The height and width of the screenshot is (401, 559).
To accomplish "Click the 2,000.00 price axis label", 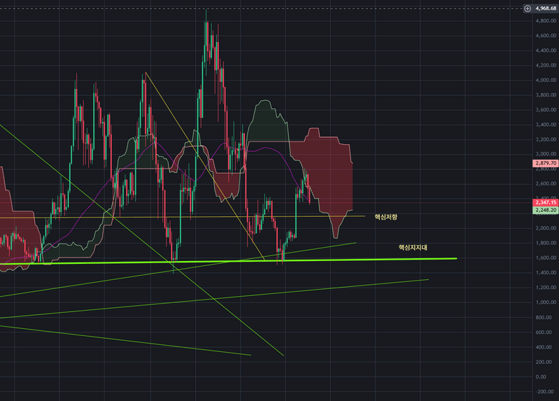I will click(546, 228).
